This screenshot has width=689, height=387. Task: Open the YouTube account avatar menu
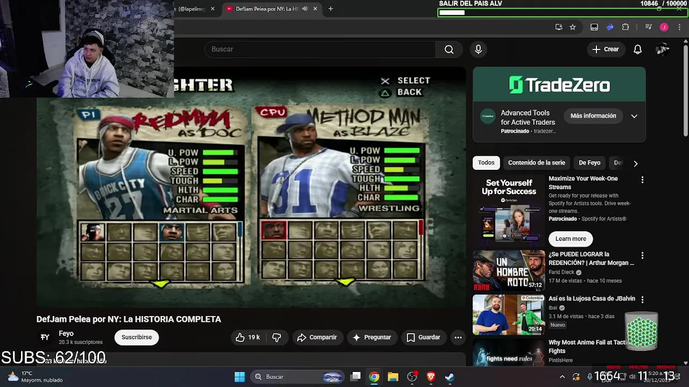coord(663,49)
